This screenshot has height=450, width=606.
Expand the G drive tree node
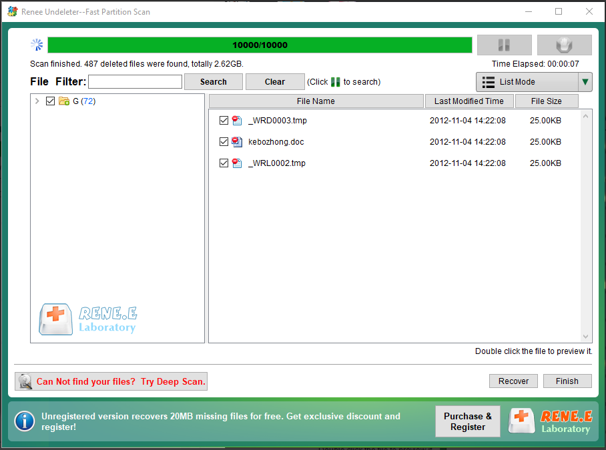37,101
